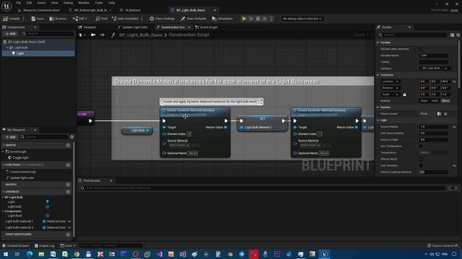The width and height of the screenshot is (462, 259).
Task: Browse to asset in Content Browser
Action: click(58, 19)
